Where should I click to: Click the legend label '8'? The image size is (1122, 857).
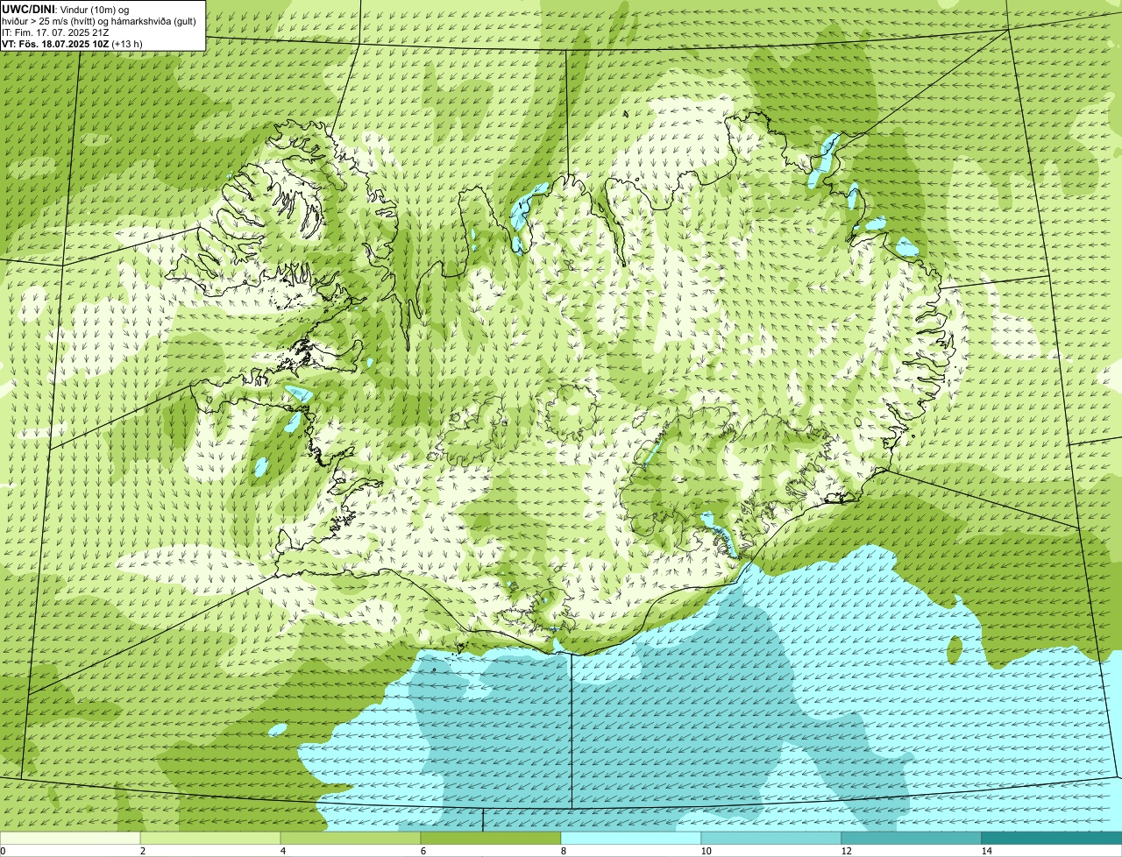pyautogui.click(x=563, y=851)
